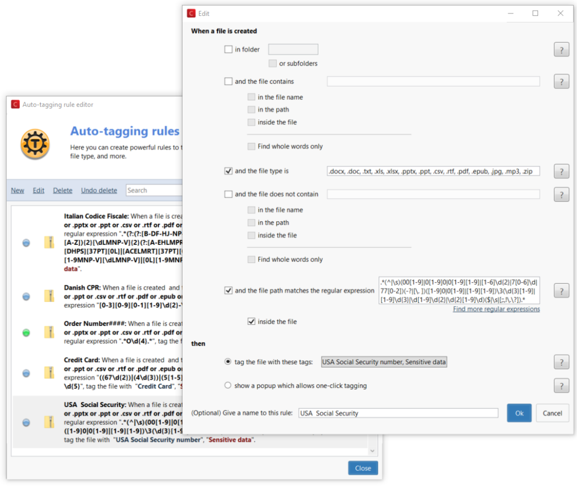Click the yellow tag icon beside Italian Codice Fiscale
The height and width of the screenshot is (487, 577).
point(49,242)
